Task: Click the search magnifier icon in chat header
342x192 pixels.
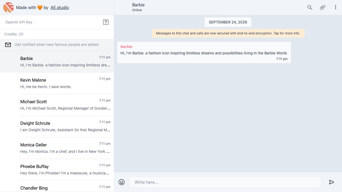Action: point(310,7)
